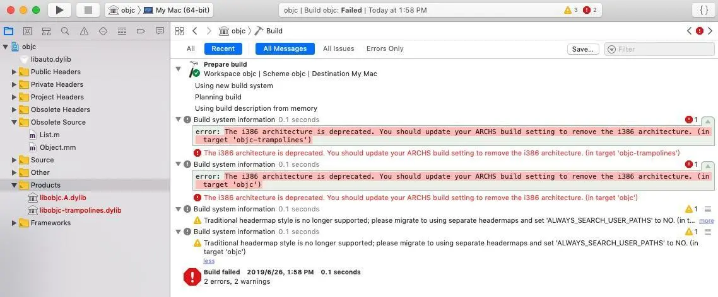Select objc-trampolines i386 deprecated error message
Viewport: 718px width, 297px height.
tap(442, 153)
